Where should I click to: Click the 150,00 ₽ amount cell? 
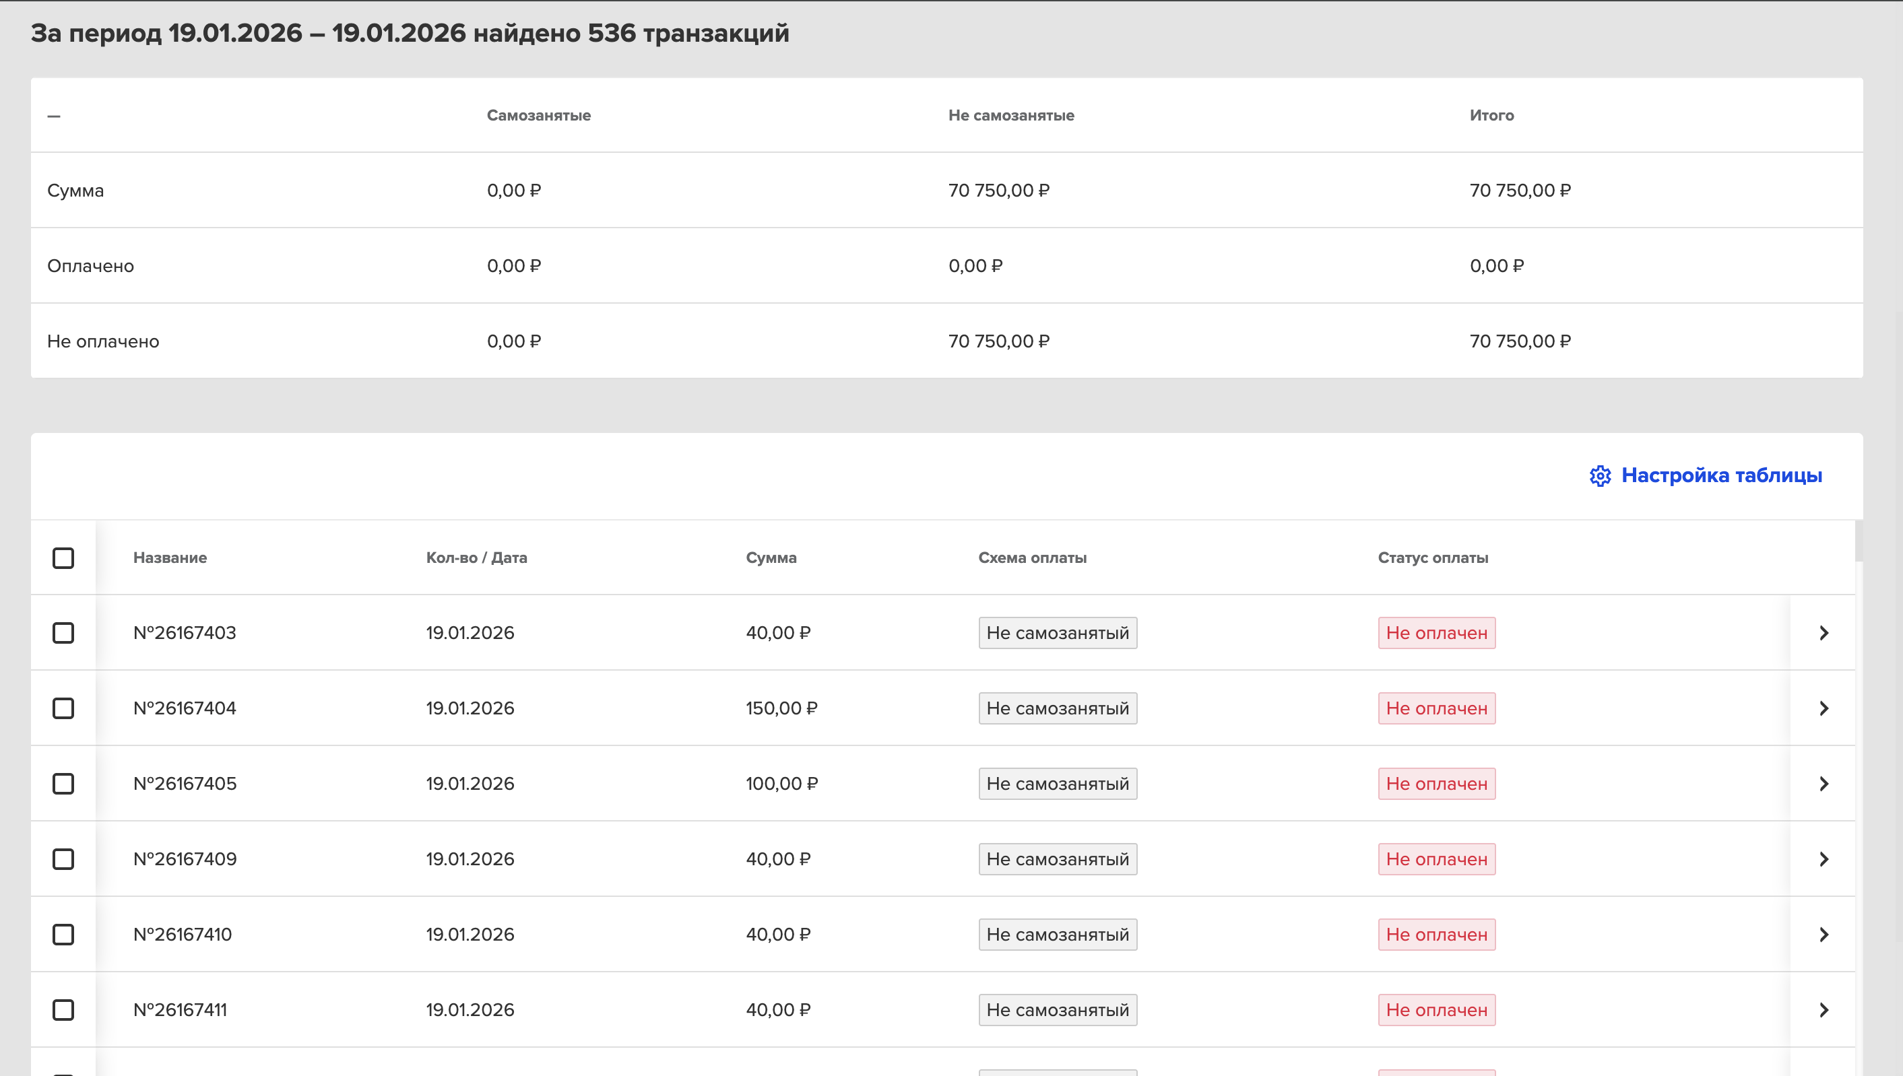click(781, 709)
